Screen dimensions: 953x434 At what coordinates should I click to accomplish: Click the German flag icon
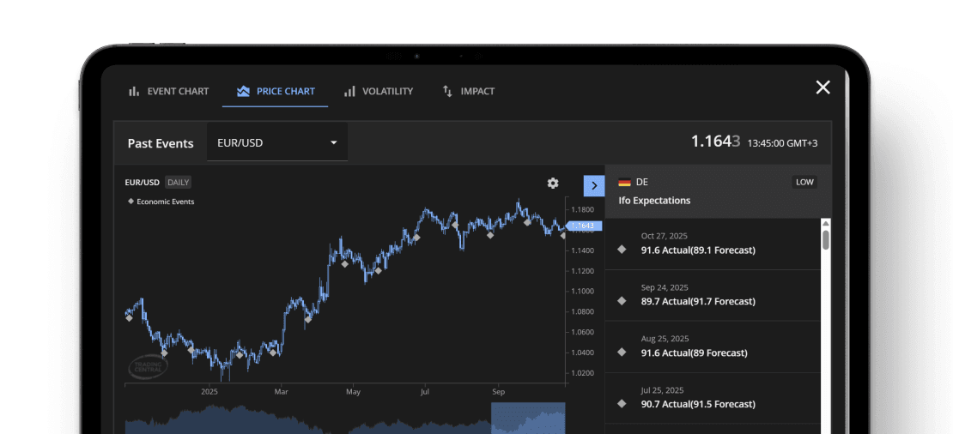pos(624,183)
